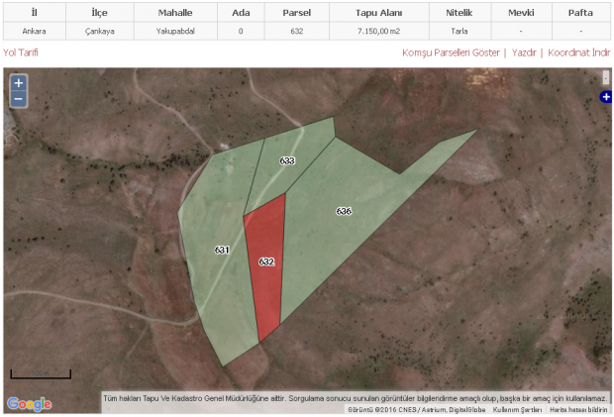Click Harita hatası bildirin link
This screenshot has width=614, height=417.
click(578, 409)
